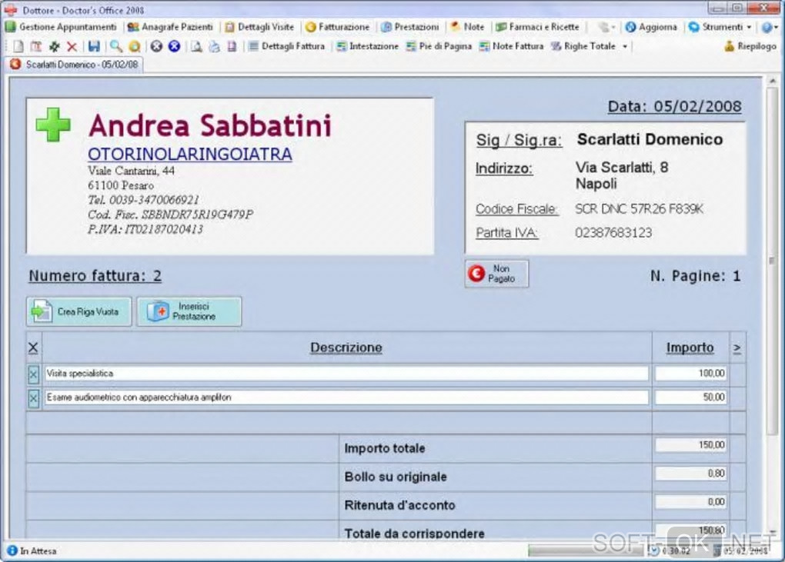
Task: Click Pie di Pagina toolbar button
Action: click(439, 46)
